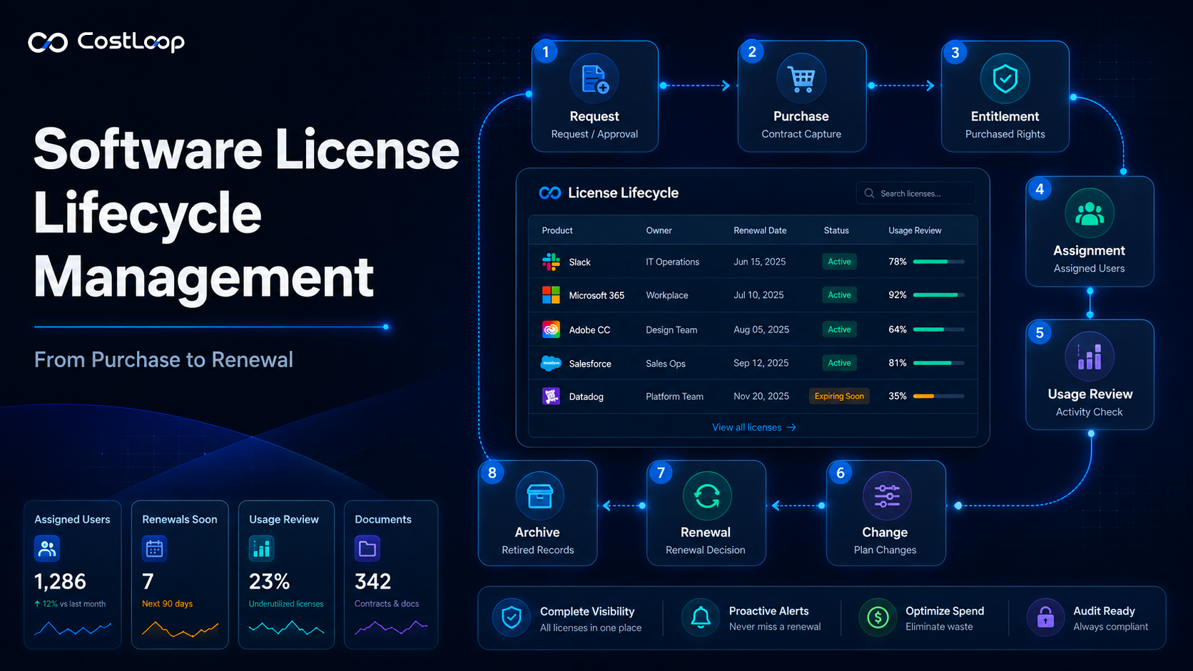This screenshot has width=1193, height=671.
Task: Click the Salesforce Active status badge
Action: tap(839, 363)
